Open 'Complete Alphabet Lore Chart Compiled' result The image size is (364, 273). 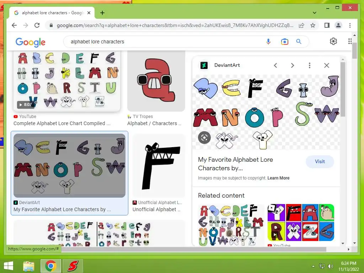point(62,123)
